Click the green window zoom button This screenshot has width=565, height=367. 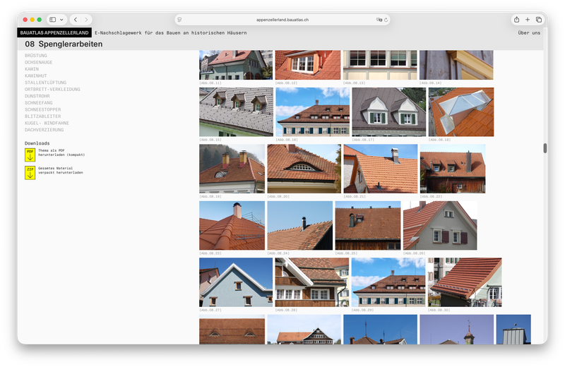[40, 20]
